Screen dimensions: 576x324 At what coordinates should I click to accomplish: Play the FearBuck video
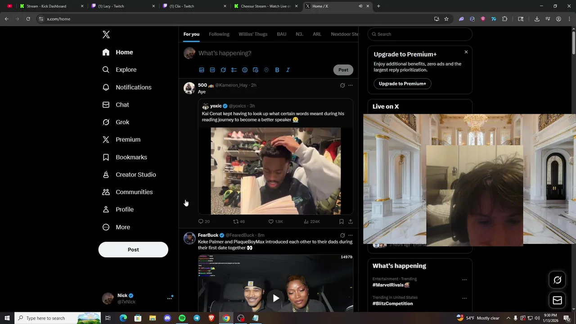(x=276, y=298)
